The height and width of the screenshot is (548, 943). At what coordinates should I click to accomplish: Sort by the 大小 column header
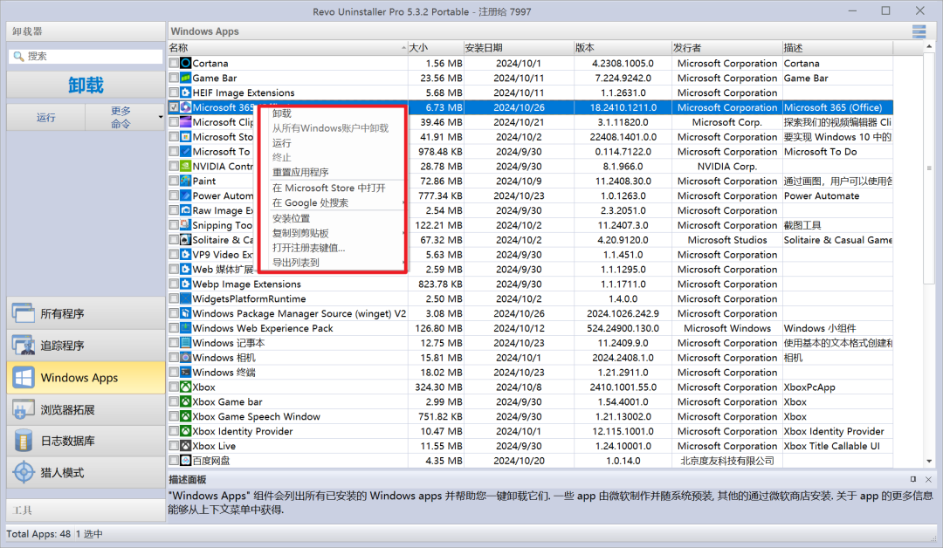(436, 47)
